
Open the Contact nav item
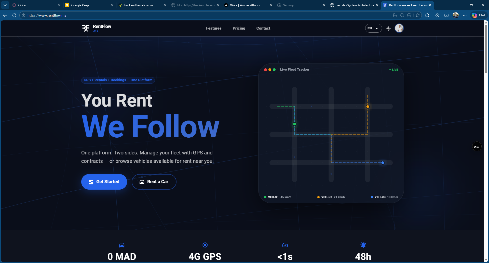(x=263, y=28)
